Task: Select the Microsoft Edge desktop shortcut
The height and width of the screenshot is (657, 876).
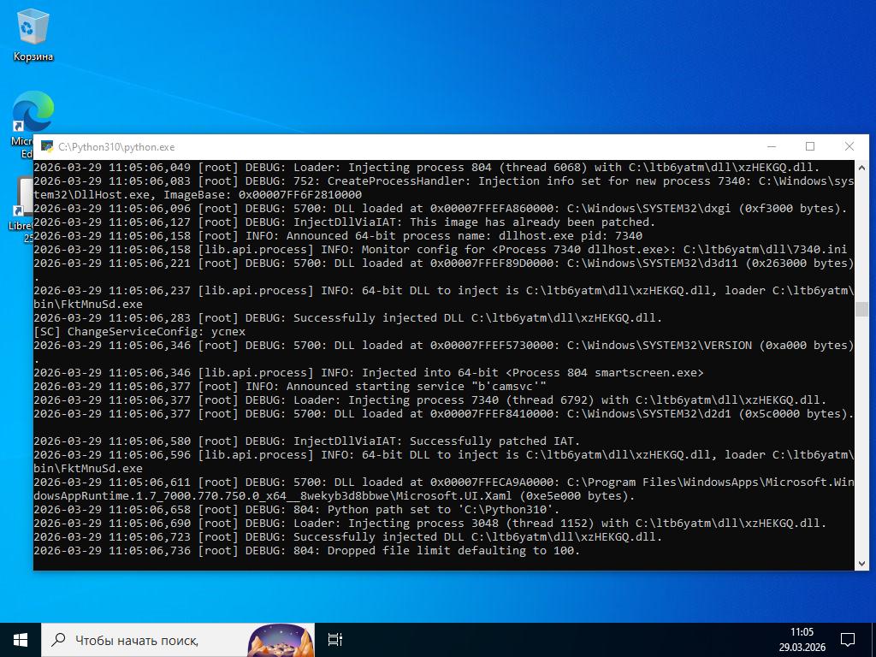Action: coord(33,115)
